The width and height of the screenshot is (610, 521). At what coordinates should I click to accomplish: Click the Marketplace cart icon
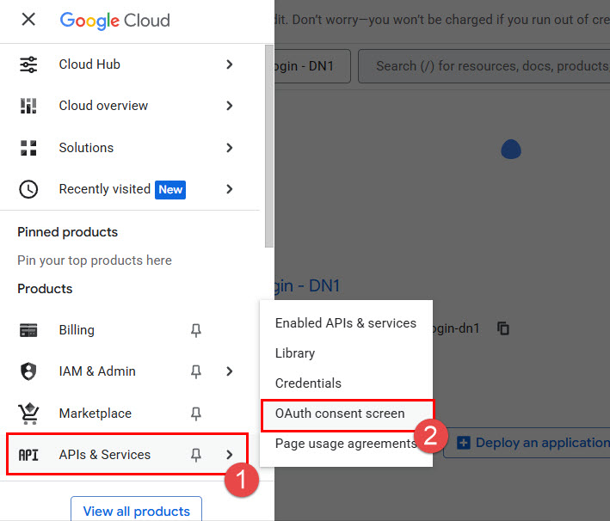28,414
